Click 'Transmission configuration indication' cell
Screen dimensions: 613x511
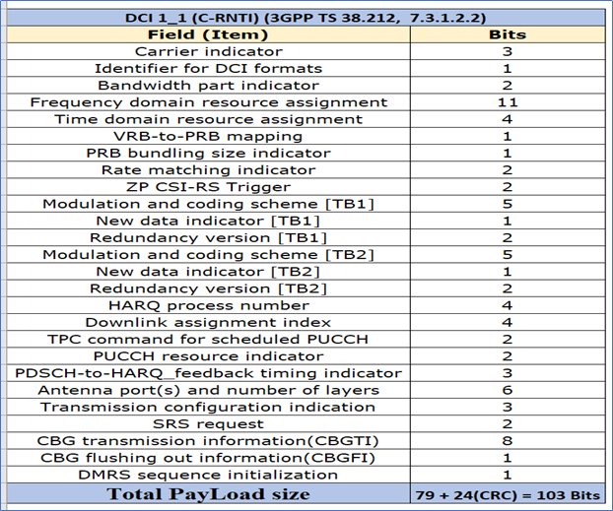point(208,407)
